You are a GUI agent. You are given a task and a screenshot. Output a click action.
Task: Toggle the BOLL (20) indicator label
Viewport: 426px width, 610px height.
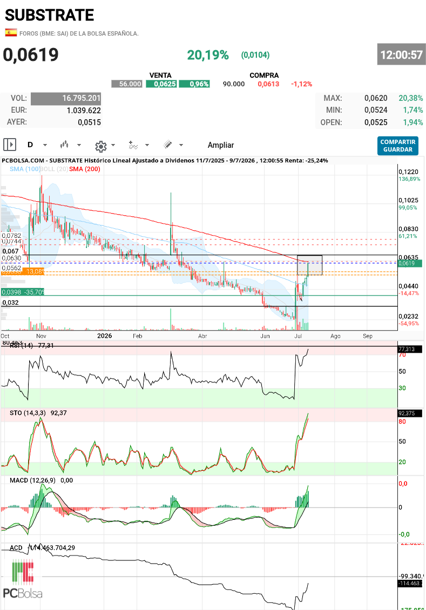point(54,169)
